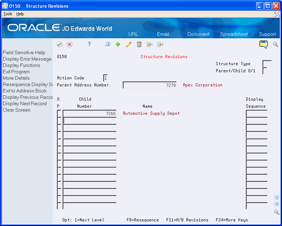282x226 pixels.
Task: Click Display Error Message link
Action: click(27, 59)
